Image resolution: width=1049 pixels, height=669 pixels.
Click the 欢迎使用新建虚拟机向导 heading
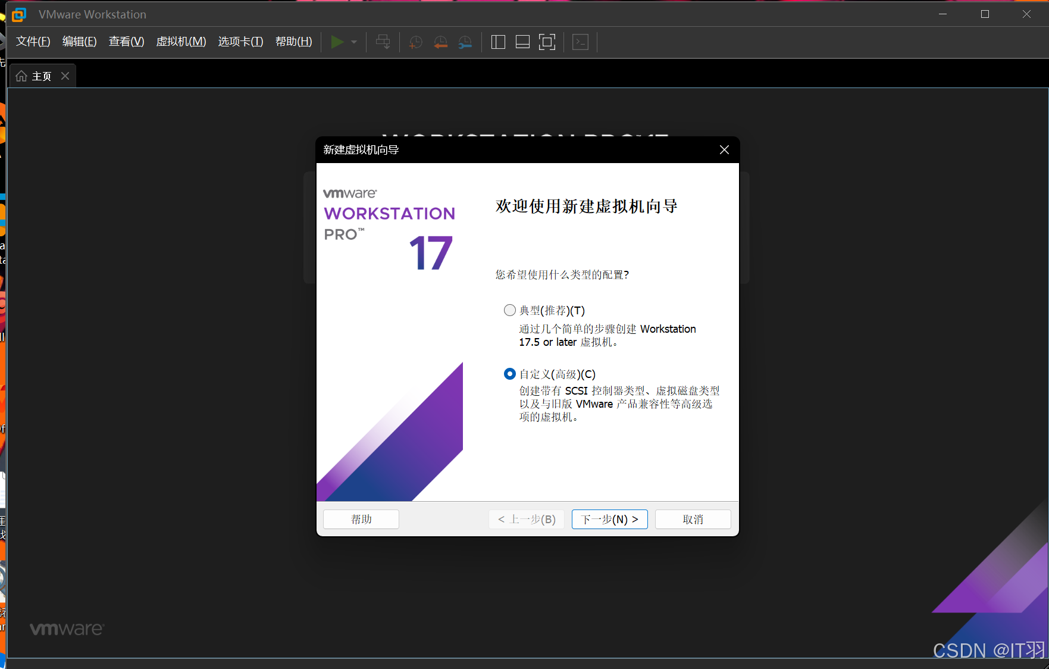pos(587,207)
